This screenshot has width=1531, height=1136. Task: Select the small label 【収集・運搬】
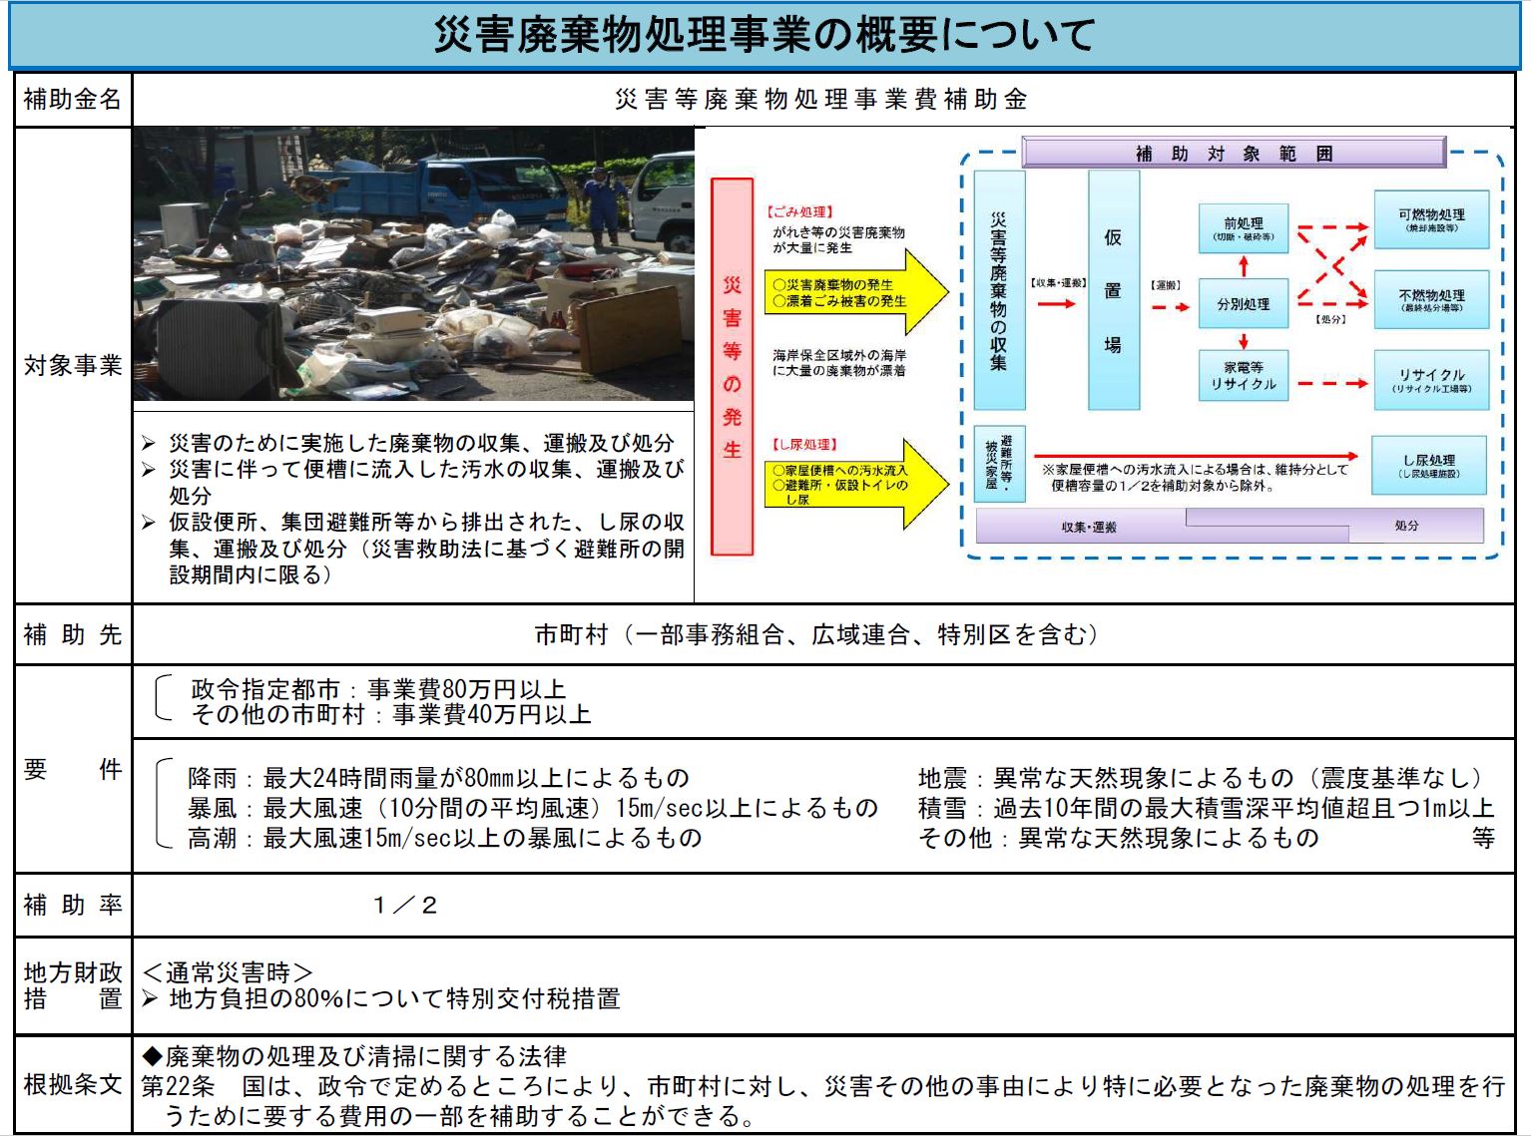point(1058,284)
